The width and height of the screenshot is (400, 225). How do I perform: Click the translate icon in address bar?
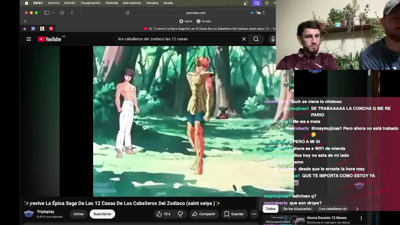(x=258, y=13)
